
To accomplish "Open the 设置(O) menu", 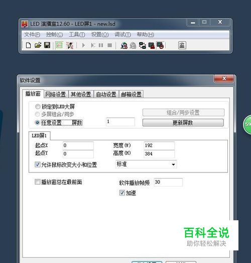I will pyautogui.click(x=100, y=35).
